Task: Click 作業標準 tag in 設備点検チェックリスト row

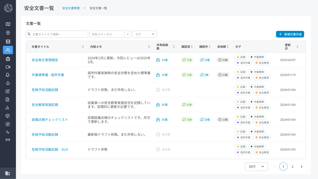Action: tap(257, 117)
